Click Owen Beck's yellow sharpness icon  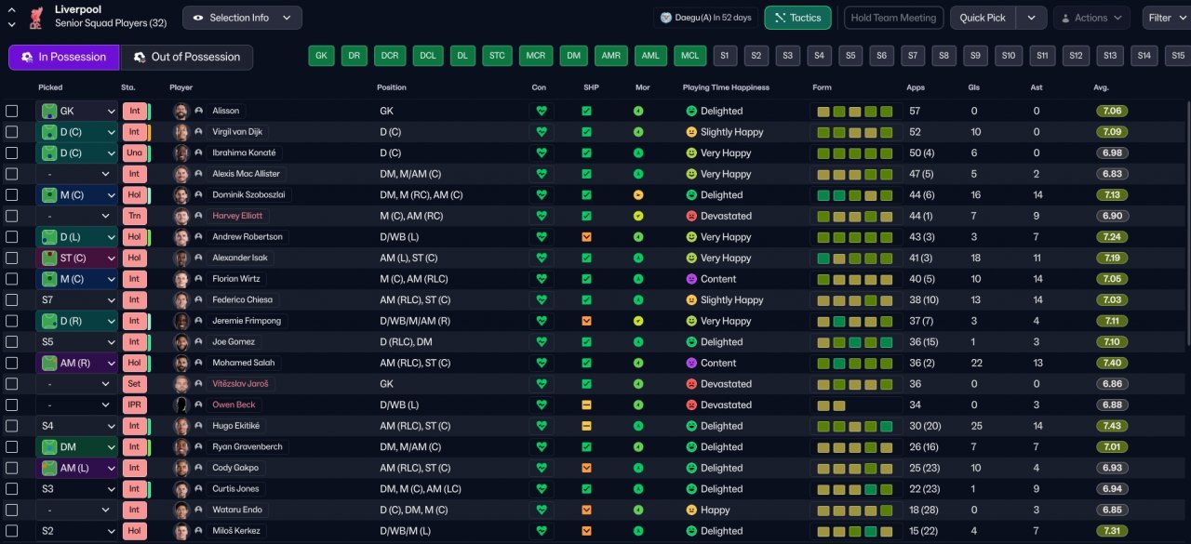point(586,405)
